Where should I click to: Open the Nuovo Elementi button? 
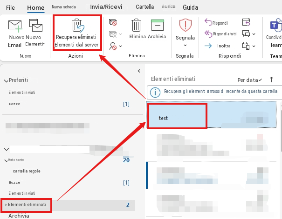point(35,33)
